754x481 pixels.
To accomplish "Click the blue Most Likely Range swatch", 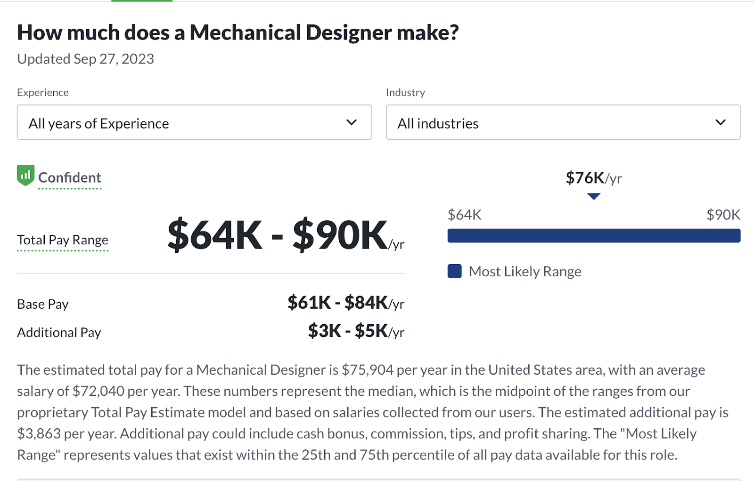I will pyautogui.click(x=454, y=272).
